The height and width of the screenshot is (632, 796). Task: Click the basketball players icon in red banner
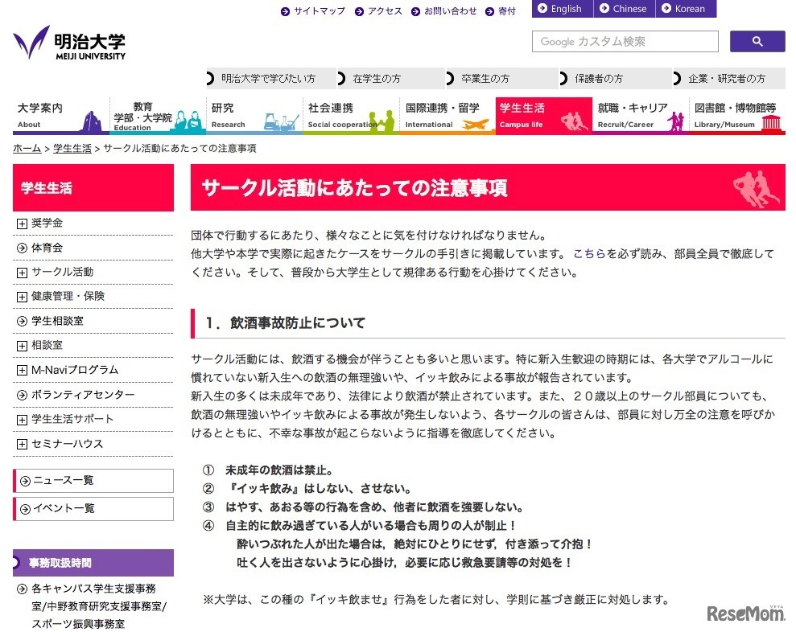click(755, 187)
